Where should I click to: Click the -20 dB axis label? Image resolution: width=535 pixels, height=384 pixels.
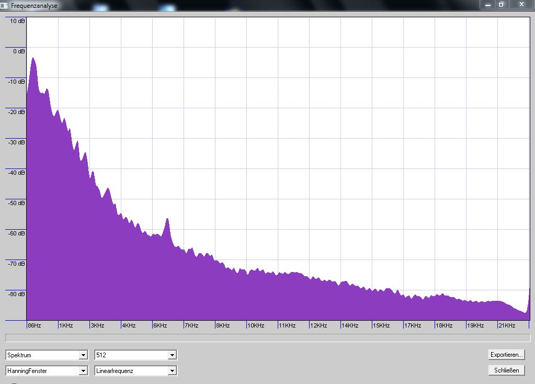click(x=16, y=112)
